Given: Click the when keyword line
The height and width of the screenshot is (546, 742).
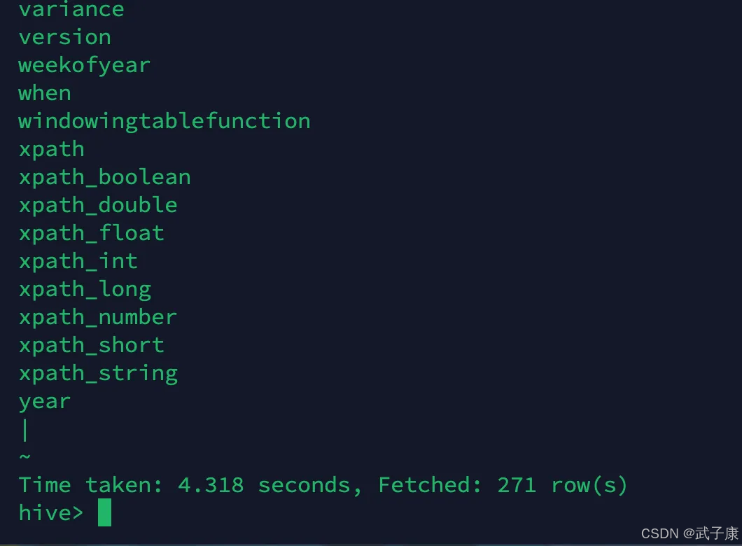Looking at the screenshot, I should point(45,93).
